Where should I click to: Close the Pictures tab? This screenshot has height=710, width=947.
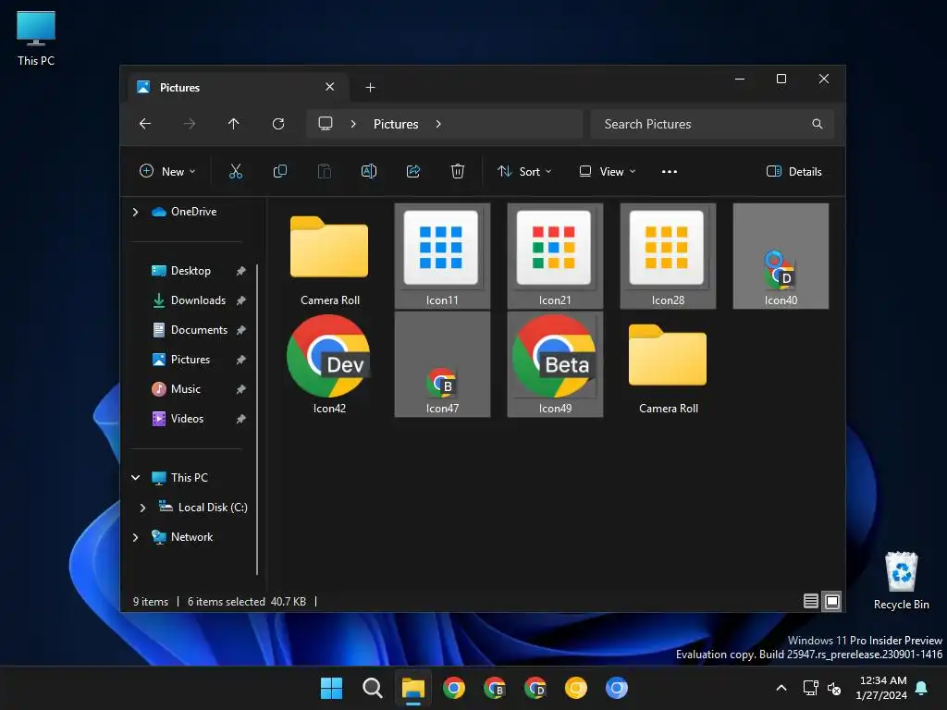coord(330,87)
